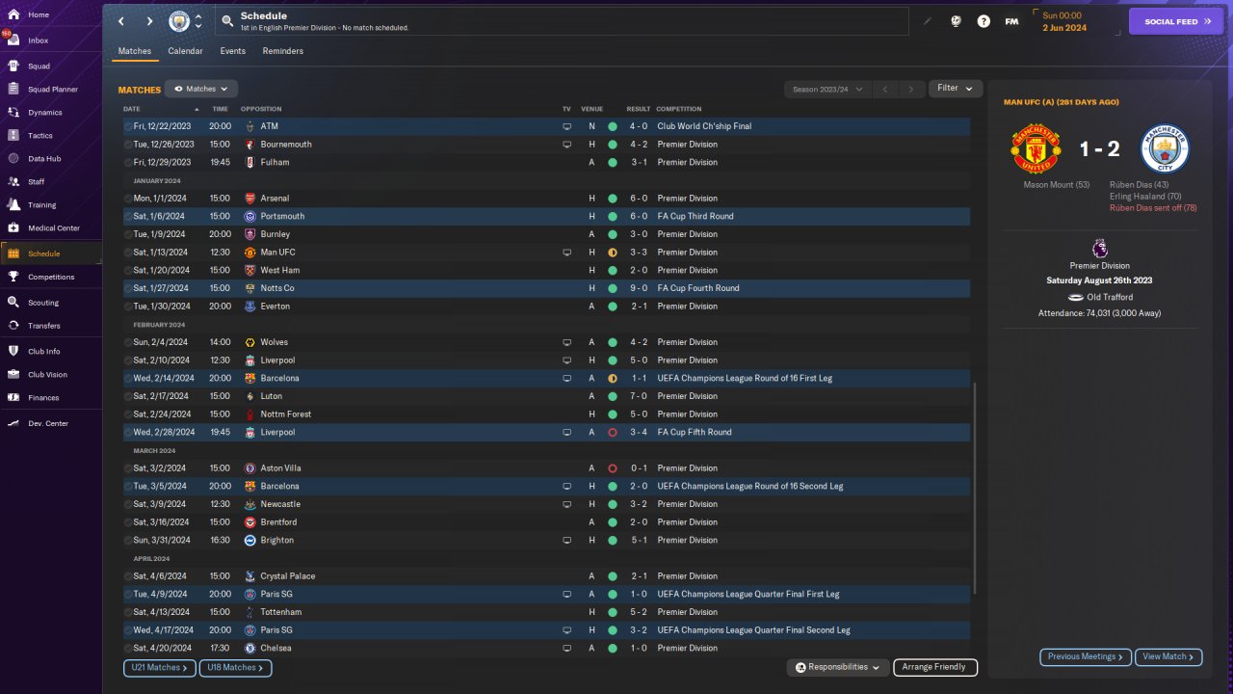Viewport: 1233px width, 694px height.
Task: Click the search magnifier icon
Action: (227, 21)
